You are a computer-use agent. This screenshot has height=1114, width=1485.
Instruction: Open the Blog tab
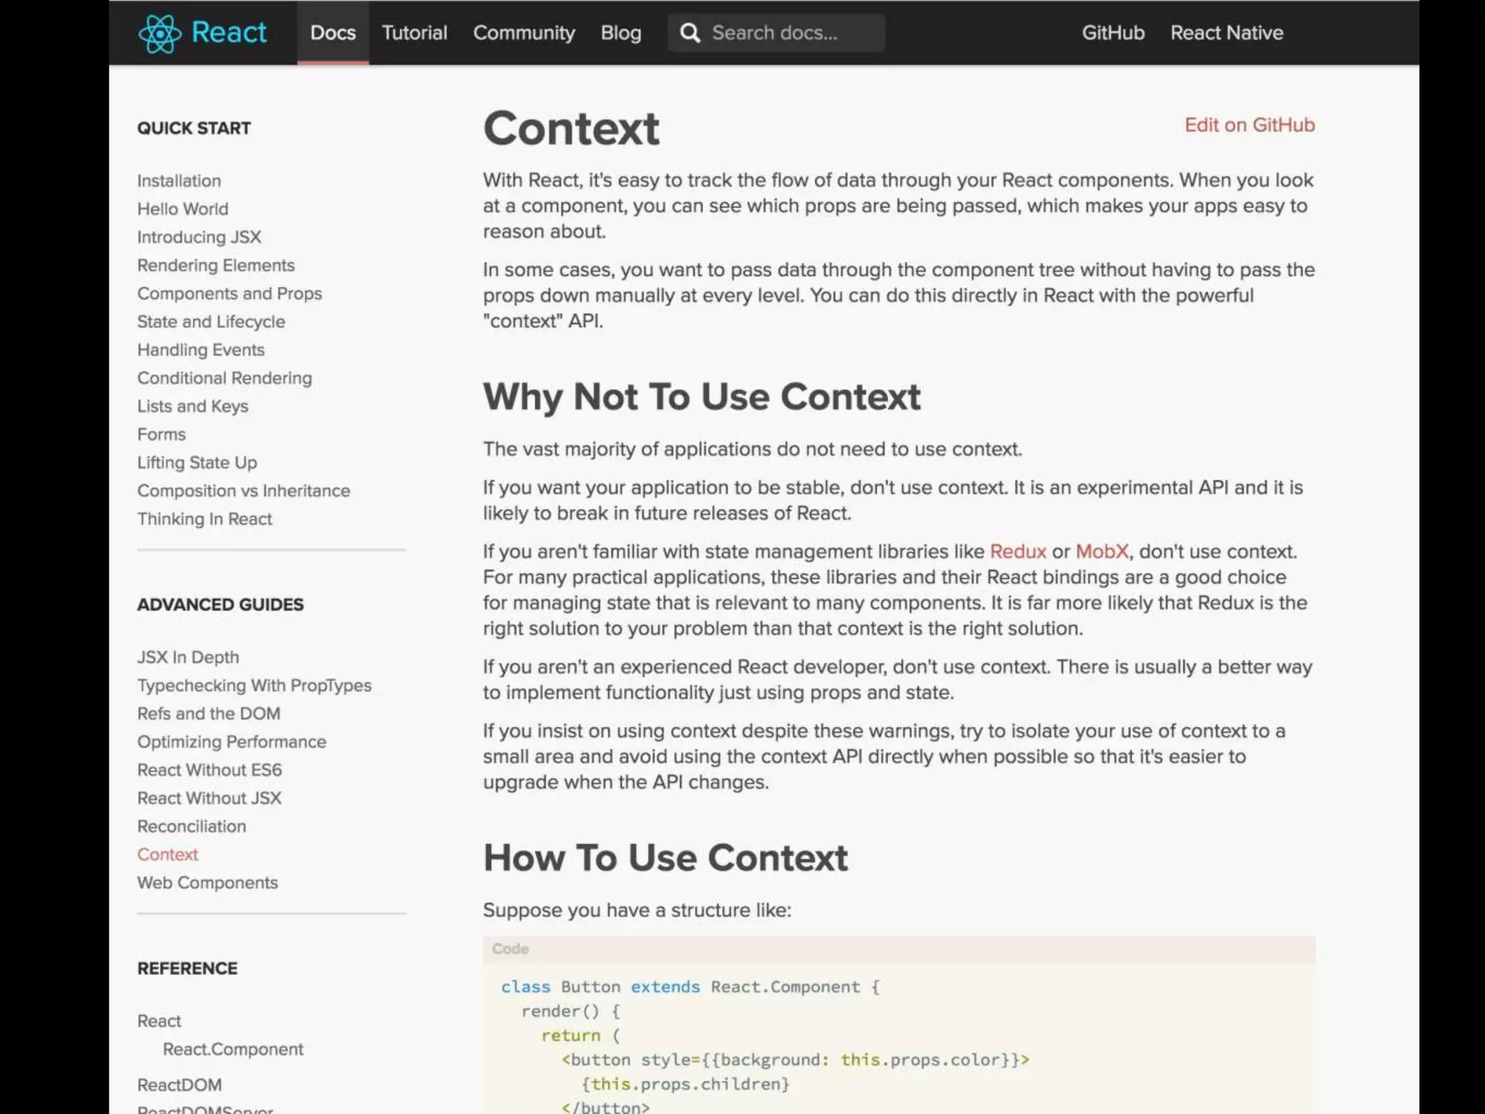(x=621, y=33)
